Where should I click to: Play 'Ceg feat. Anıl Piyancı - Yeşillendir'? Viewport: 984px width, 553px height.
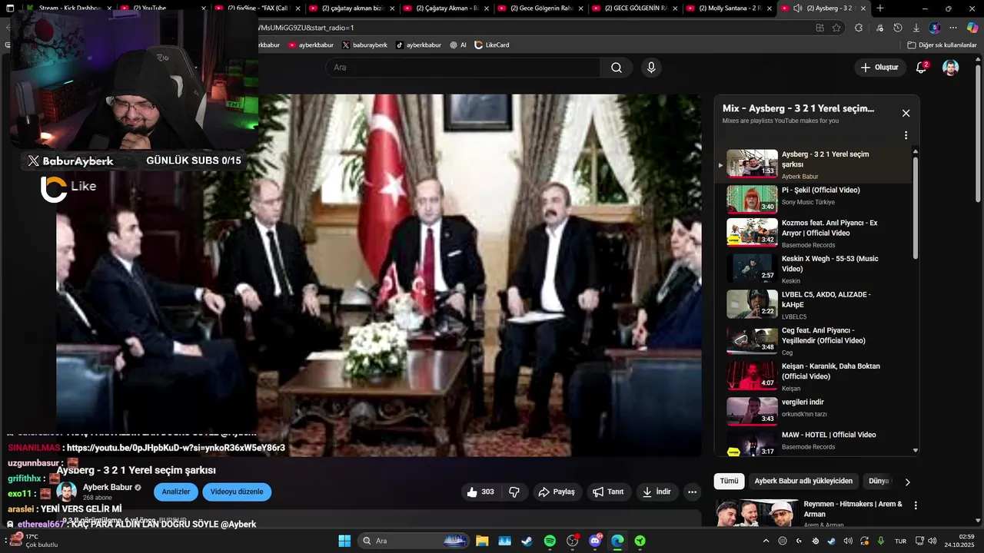815,340
